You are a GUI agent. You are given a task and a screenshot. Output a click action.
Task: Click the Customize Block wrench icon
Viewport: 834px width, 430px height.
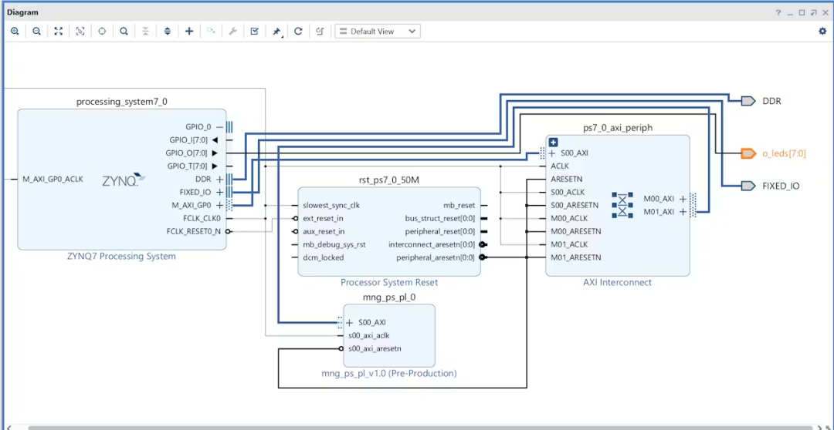point(232,32)
